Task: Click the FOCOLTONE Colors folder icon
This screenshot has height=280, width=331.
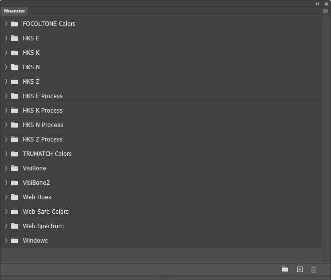Action: [14, 23]
